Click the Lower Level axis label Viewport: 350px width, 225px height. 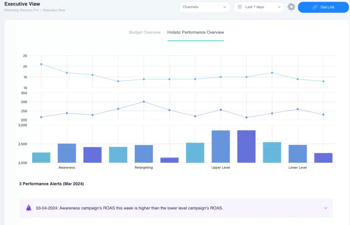coord(297,168)
